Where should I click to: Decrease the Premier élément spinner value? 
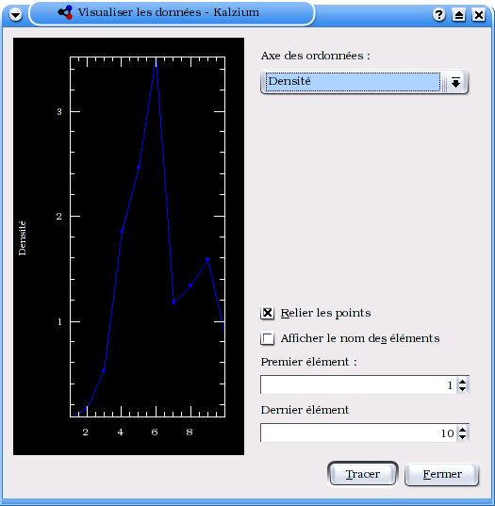pyautogui.click(x=462, y=389)
